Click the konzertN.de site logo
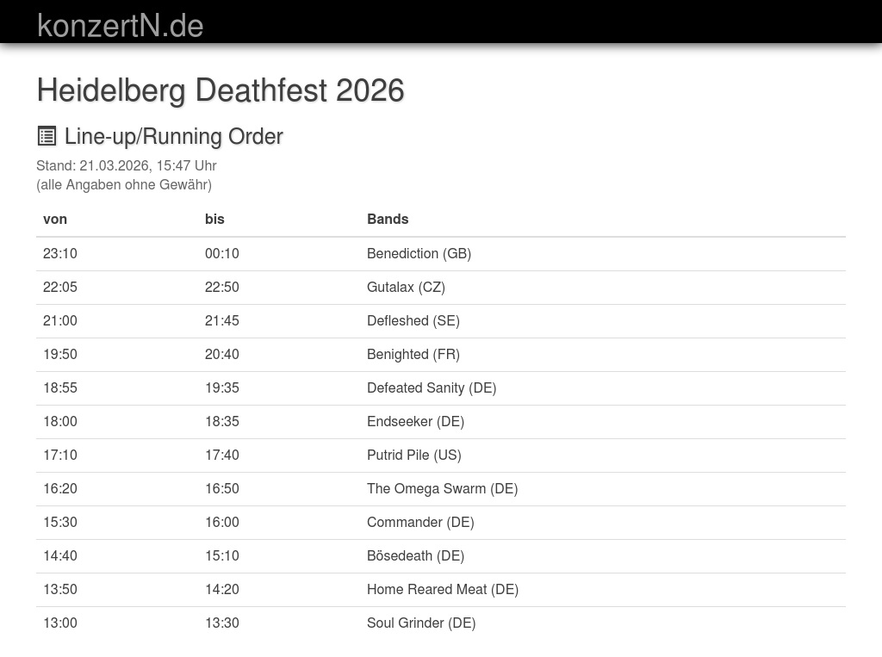Image resolution: width=882 pixels, height=657 pixels. tap(120, 26)
